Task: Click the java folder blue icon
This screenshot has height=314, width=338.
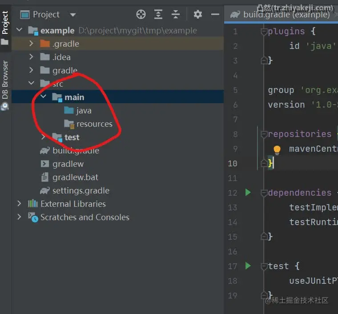Action: coord(69,110)
